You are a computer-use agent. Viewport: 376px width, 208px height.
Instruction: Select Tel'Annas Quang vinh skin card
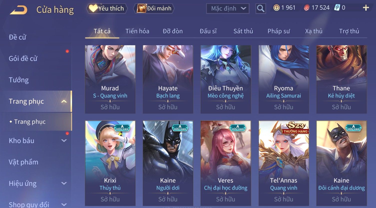click(284, 163)
